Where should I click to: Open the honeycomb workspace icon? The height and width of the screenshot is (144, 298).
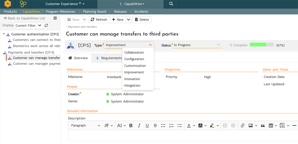tap(23, 4)
